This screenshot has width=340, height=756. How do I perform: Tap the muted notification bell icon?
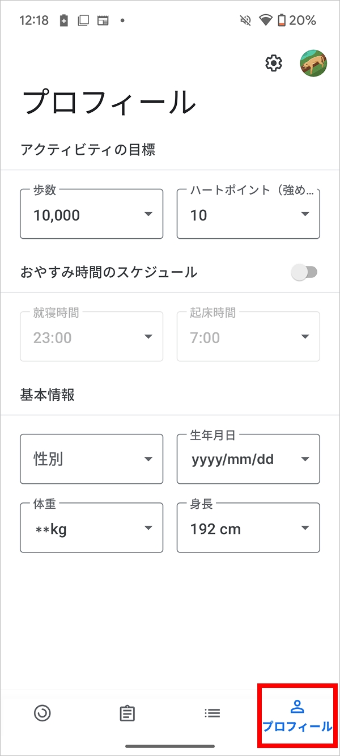[x=245, y=20]
